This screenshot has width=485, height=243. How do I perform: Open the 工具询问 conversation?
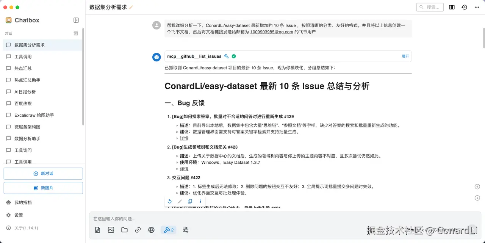[x=42, y=150]
